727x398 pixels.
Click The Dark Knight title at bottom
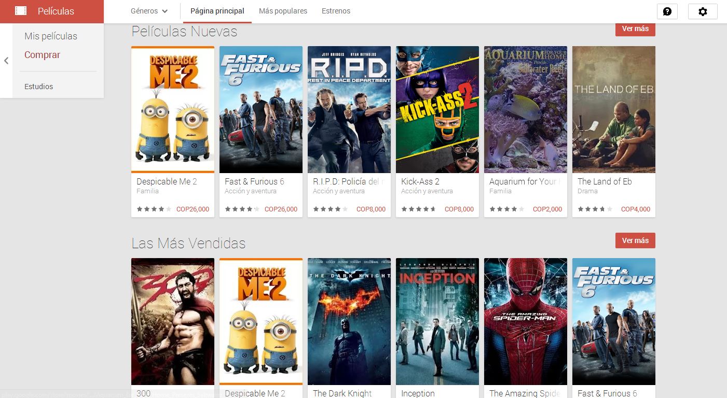pos(342,393)
